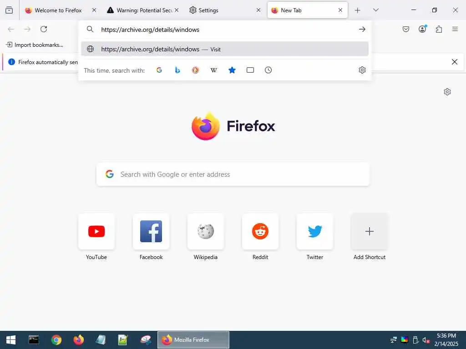
Task: Open search settings gear in dropdown
Action: [362, 70]
